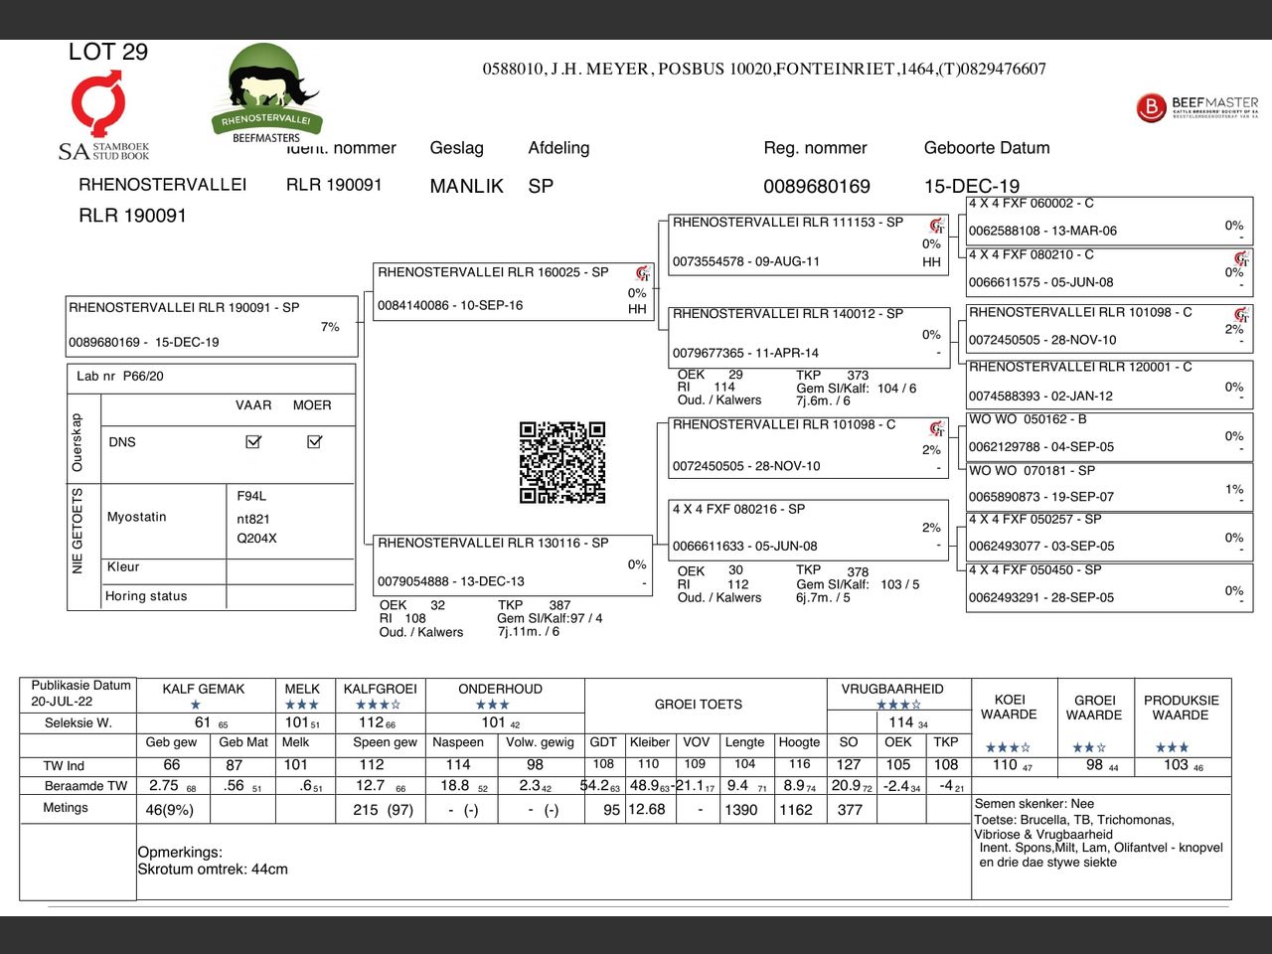The width and height of the screenshot is (1272, 954).
Task: Click the star rating under PRODUKSIE WAARDE
Action: [x=1172, y=747]
